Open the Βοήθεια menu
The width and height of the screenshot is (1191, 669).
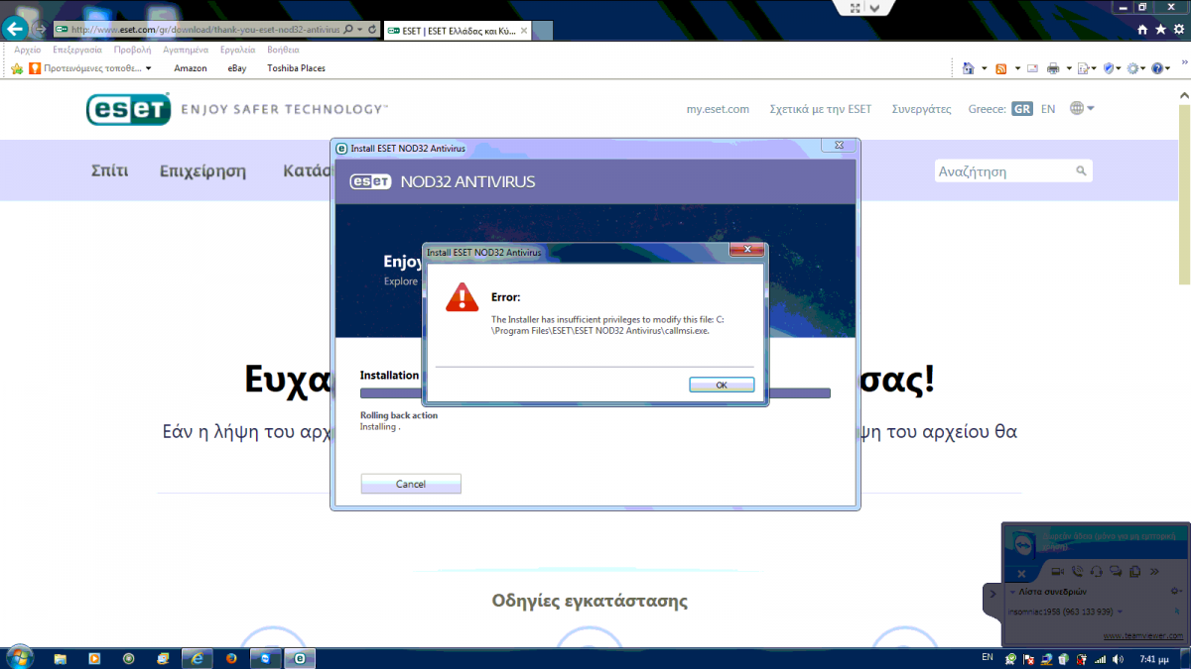pyautogui.click(x=283, y=50)
